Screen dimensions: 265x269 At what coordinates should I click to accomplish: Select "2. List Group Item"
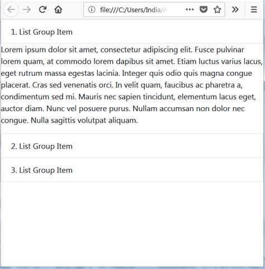pyautogui.click(x=132, y=146)
